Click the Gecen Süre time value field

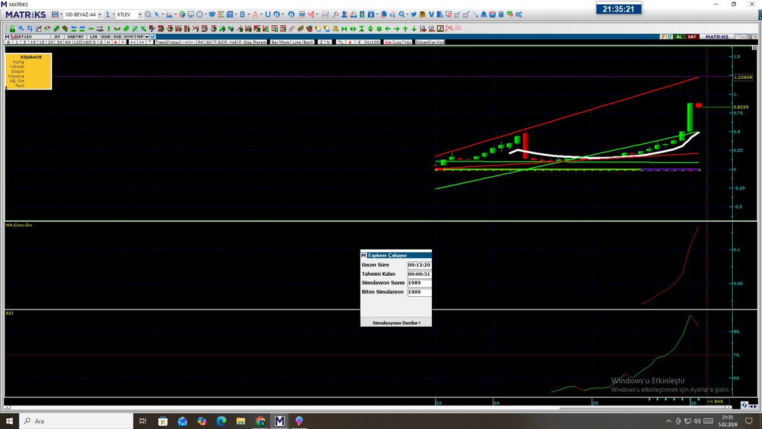click(419, 264)
